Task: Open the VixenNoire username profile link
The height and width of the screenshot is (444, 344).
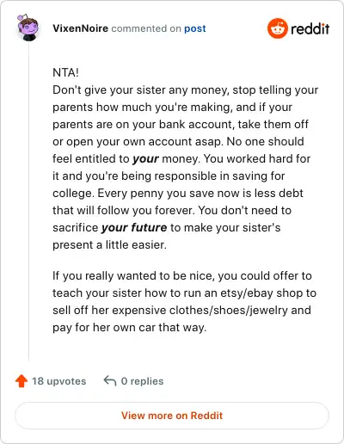Action: click(x=80, y=28)
